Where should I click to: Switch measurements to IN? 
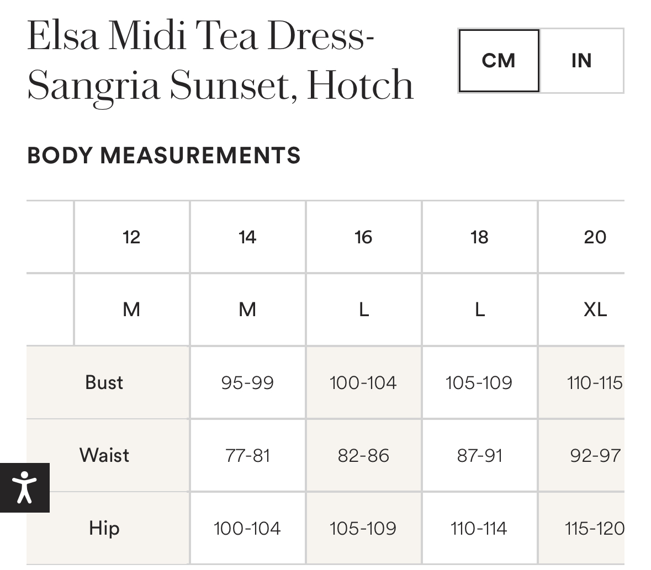click(581, 61)
